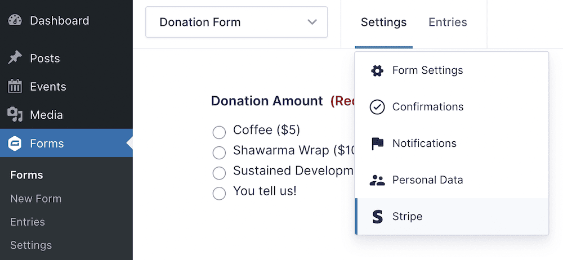Open the Settings tab menu

click(383, 23)
